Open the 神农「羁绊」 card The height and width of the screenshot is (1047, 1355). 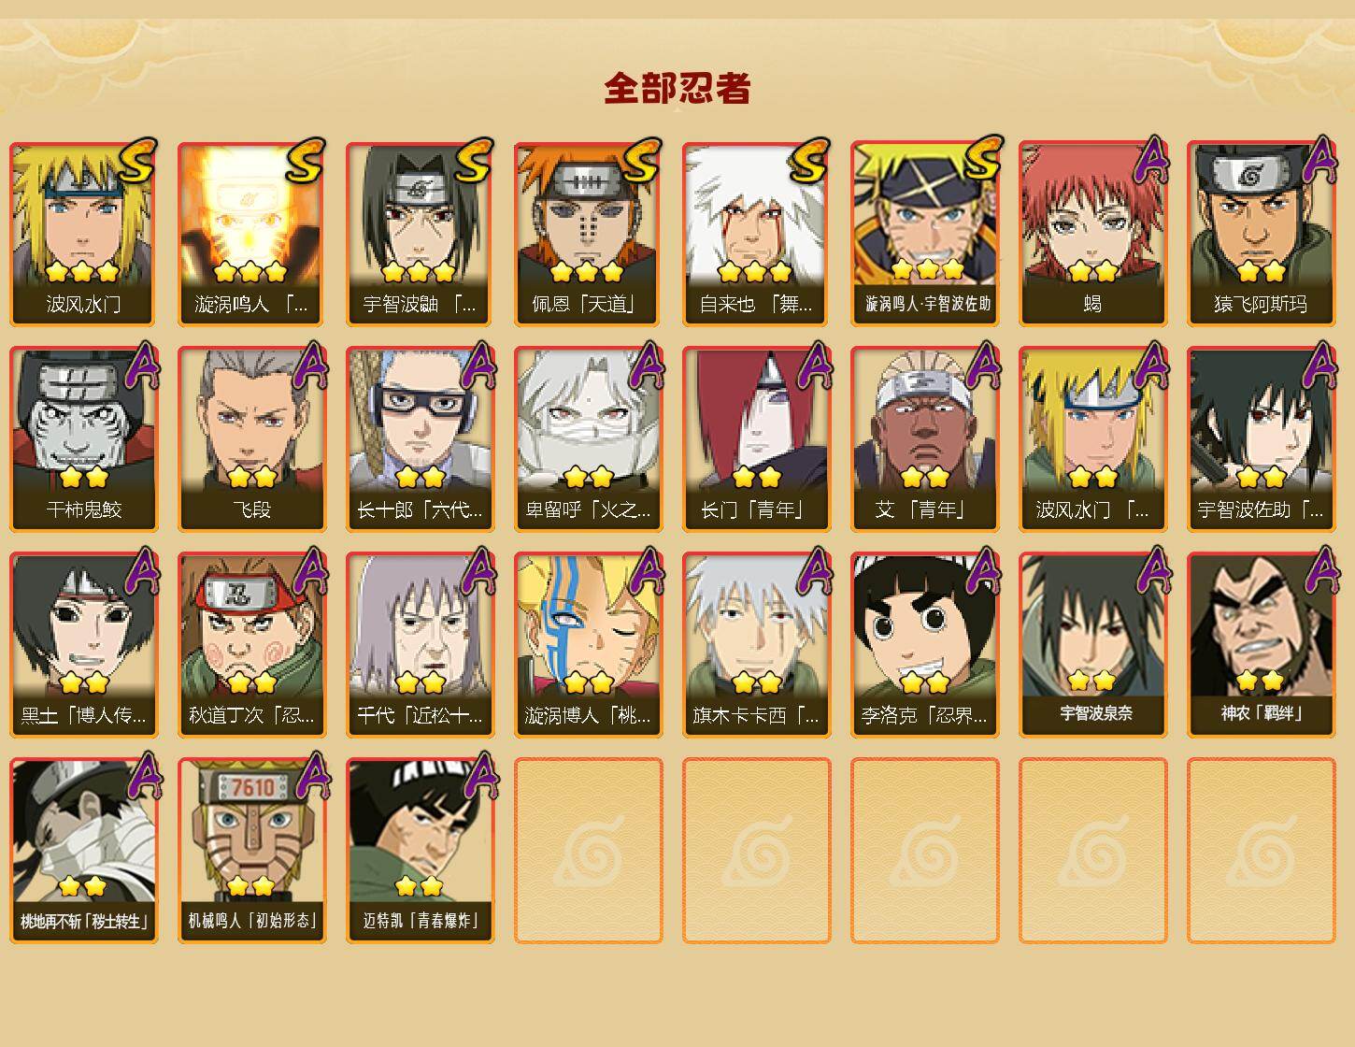1261,645
